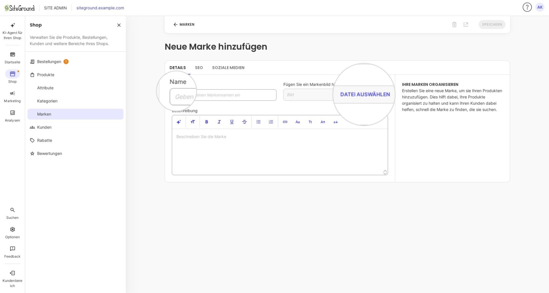Toggle strikethrough formatting
Viewport: 549px width, 293px height.
point(244,122)
